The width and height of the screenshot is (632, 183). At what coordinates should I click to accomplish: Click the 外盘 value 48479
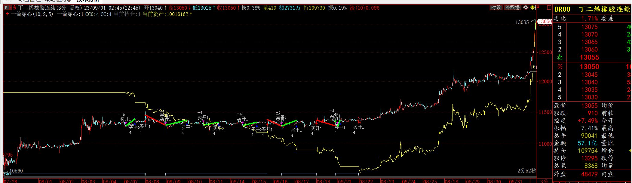(589, 174)
